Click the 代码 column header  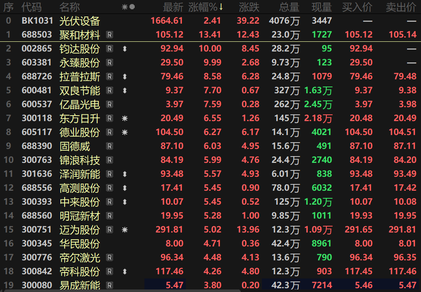31,7
